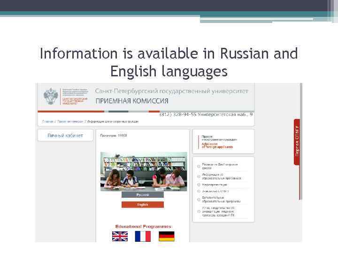Open the Дополнительные образовательные программы sidebar item
338x253 pixels.
221,200
